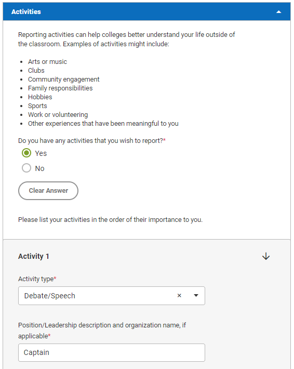The width and height of the screenshot is (294, 369).
Task: Select the Yes radio button
Action: tap(26, 153)
